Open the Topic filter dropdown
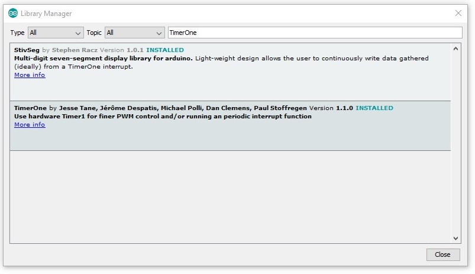Screen dimensions: 475x274 point(134,33)
